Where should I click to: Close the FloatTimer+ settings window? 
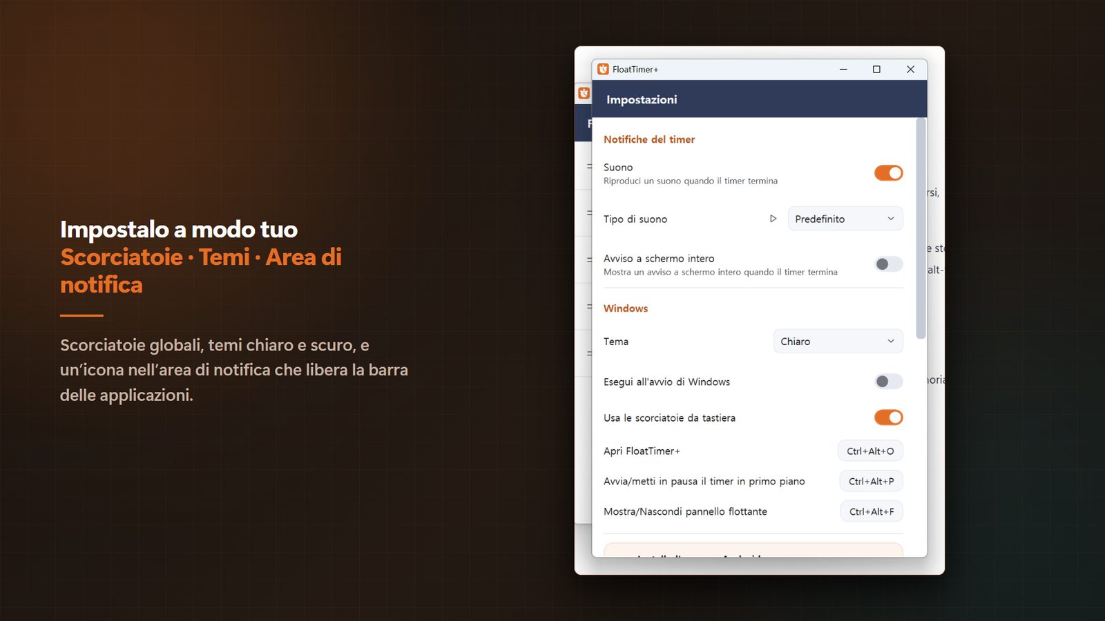point(910,69)
